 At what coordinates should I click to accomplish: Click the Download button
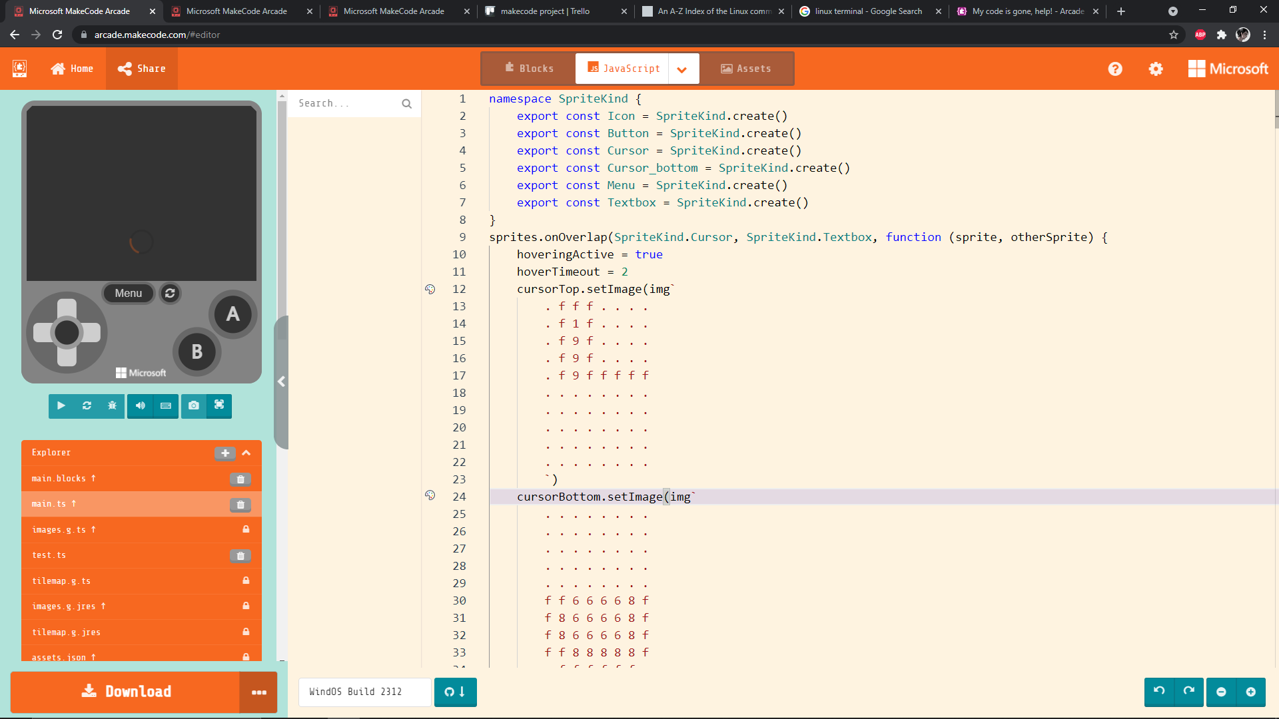coord(126,692)
